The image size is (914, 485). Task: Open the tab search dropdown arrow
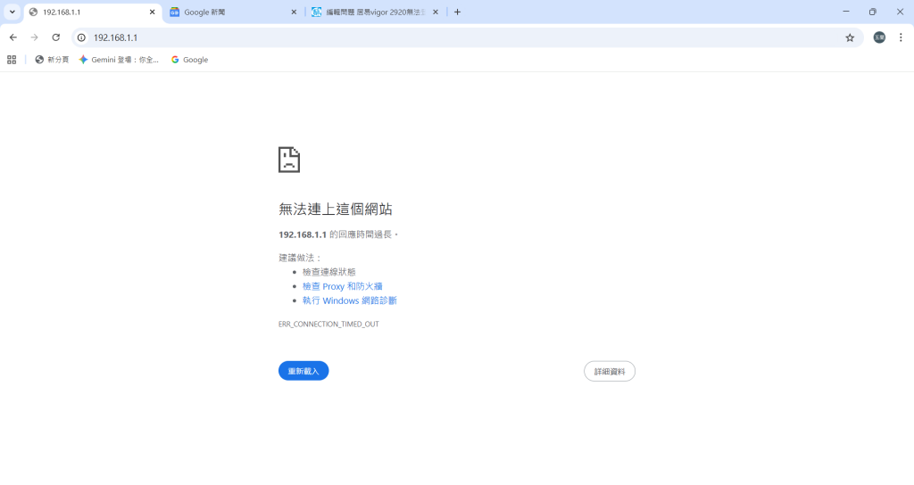(x=12, y=12)
